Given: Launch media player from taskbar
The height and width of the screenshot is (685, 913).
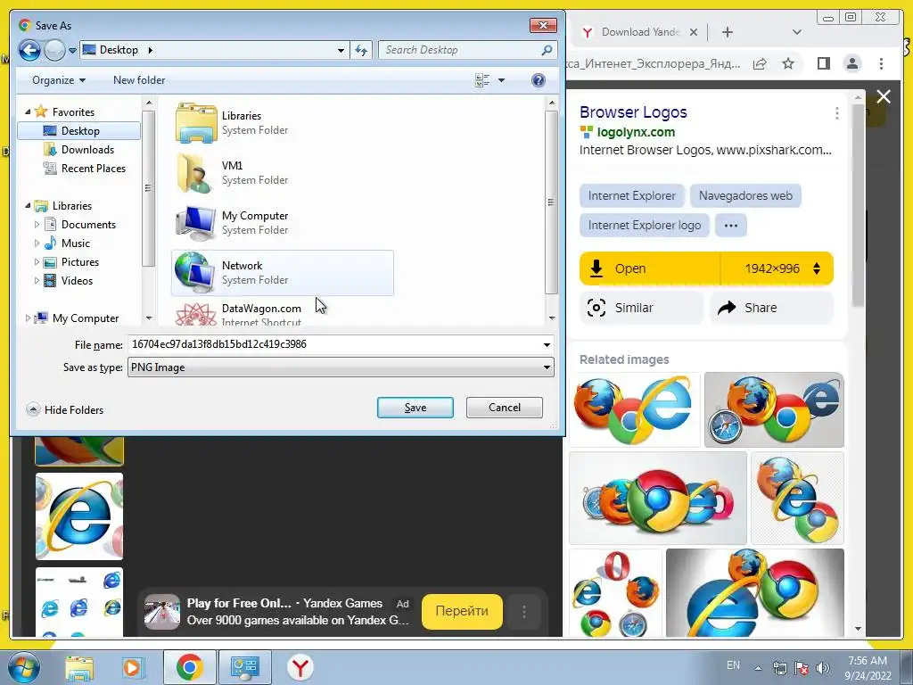Looking at the screenshot, I should coord(132,667).
